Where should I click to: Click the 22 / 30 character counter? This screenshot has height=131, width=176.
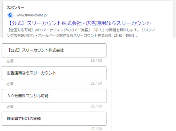(x=96, y=106)
